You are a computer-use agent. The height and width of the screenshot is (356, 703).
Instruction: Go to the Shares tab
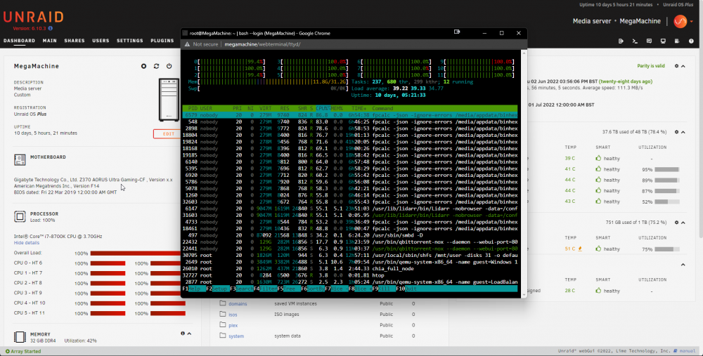75,41
